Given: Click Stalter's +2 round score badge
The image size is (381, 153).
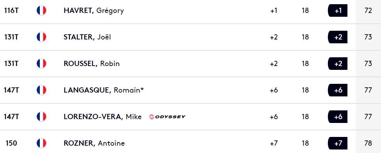Looking at the screenshot, I should 338,37.
